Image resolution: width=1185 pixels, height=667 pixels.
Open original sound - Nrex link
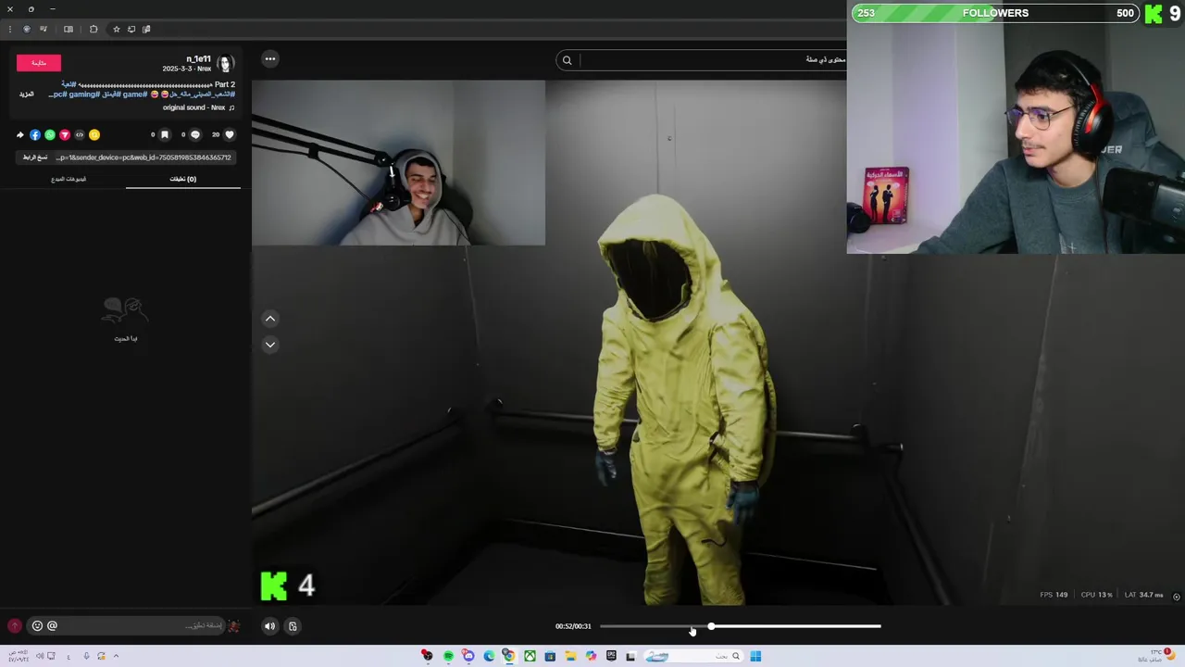(193, 107)
